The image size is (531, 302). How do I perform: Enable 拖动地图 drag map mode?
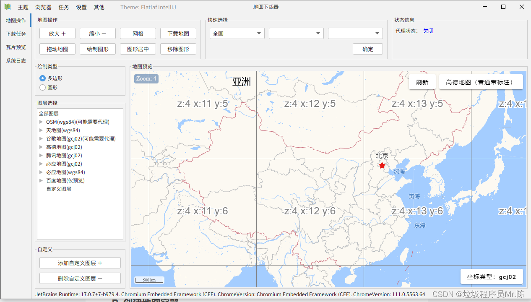coord(57,49)
